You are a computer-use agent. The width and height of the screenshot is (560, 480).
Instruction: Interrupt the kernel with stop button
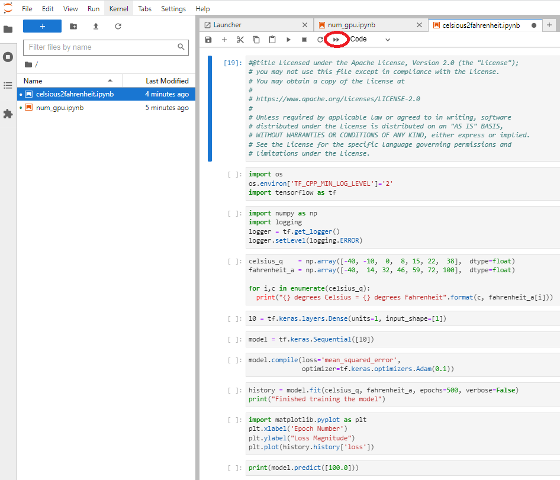304,40
